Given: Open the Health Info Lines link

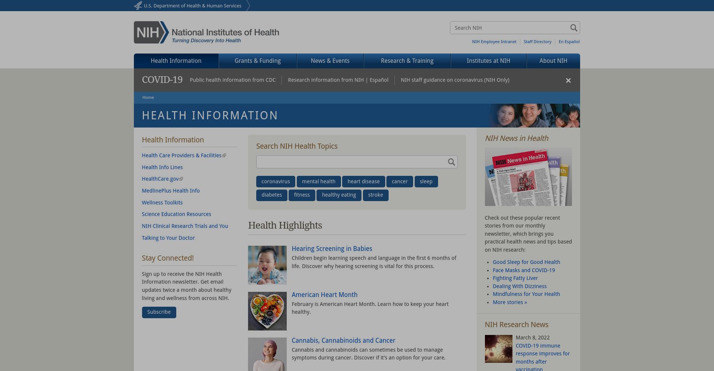Looking at the screenshot, I should [x=162, y=167].
